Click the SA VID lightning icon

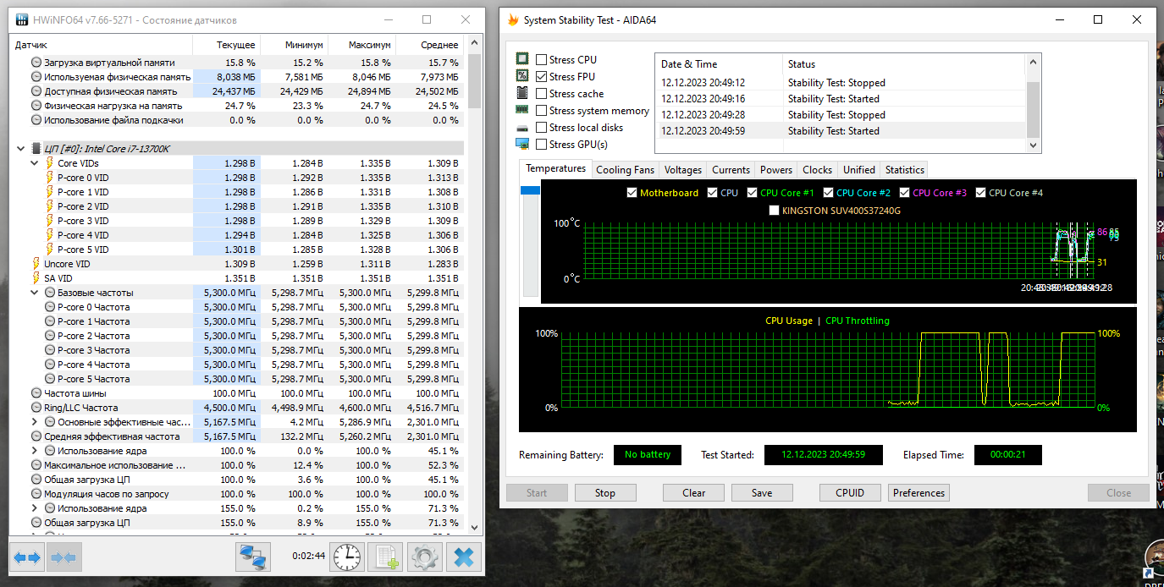pyautogui.click(x=36, y=278)
